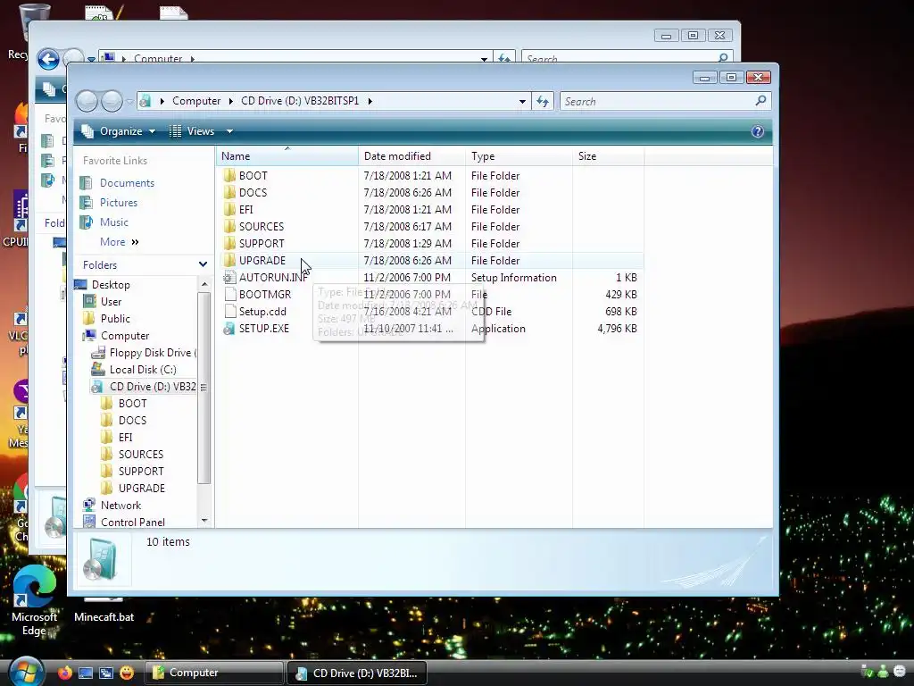Click the Views button

click(193, 131)
